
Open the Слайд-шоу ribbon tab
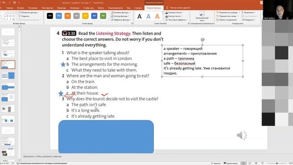coord(88,8)
